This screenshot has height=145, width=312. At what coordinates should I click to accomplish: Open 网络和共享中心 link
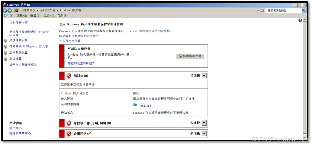(x=20, y=134)
